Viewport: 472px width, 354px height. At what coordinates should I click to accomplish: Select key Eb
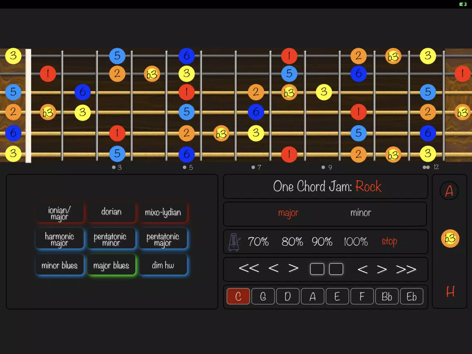coord(411,297)
